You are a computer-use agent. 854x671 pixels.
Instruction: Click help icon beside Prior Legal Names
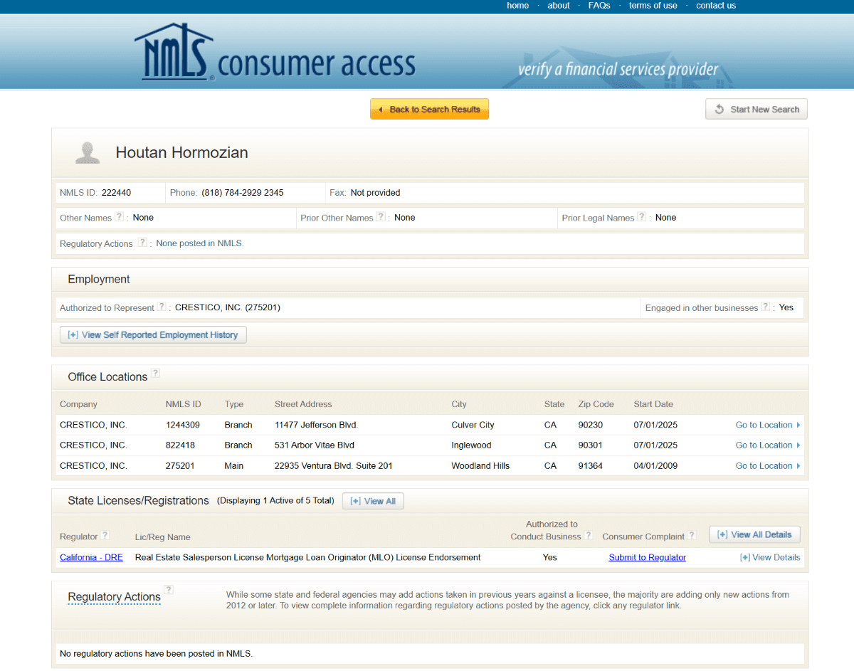[641, 217]
